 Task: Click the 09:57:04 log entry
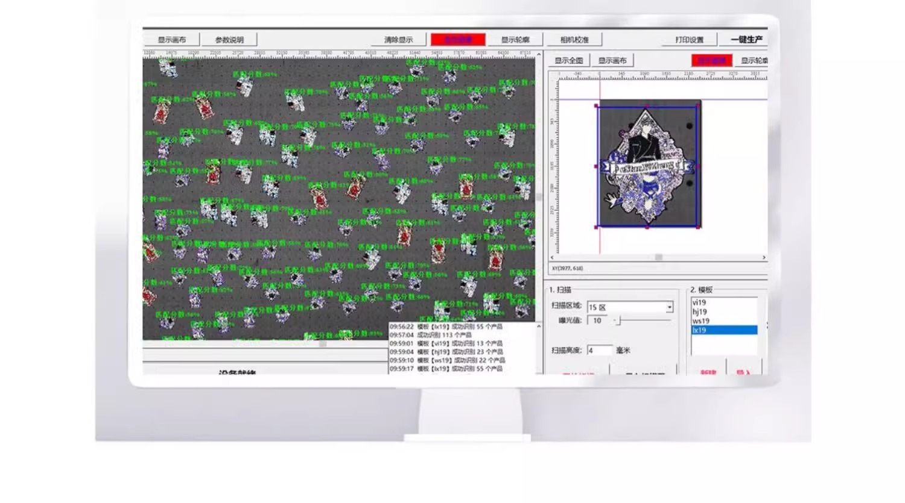coord(431,335)
